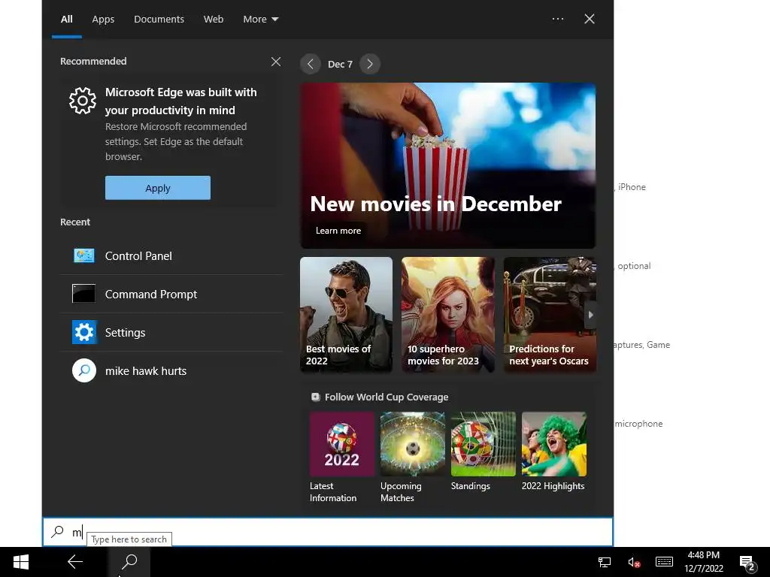
Task: Show more movie cards with right arrow
Action: 590,315
